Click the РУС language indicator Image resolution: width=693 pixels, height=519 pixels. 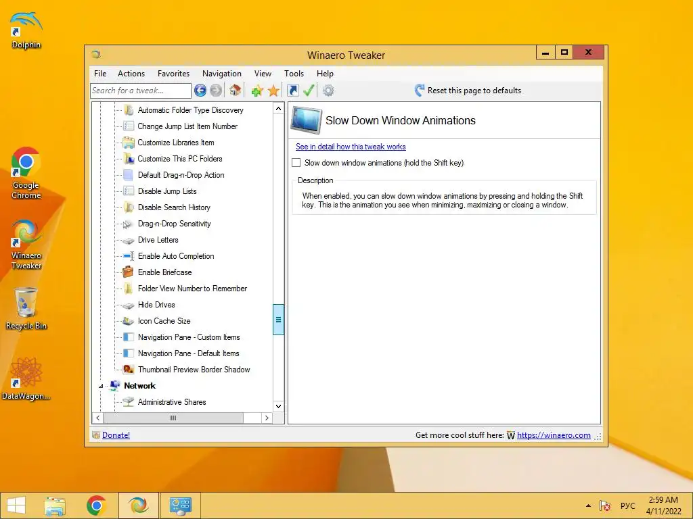(627, 505)
